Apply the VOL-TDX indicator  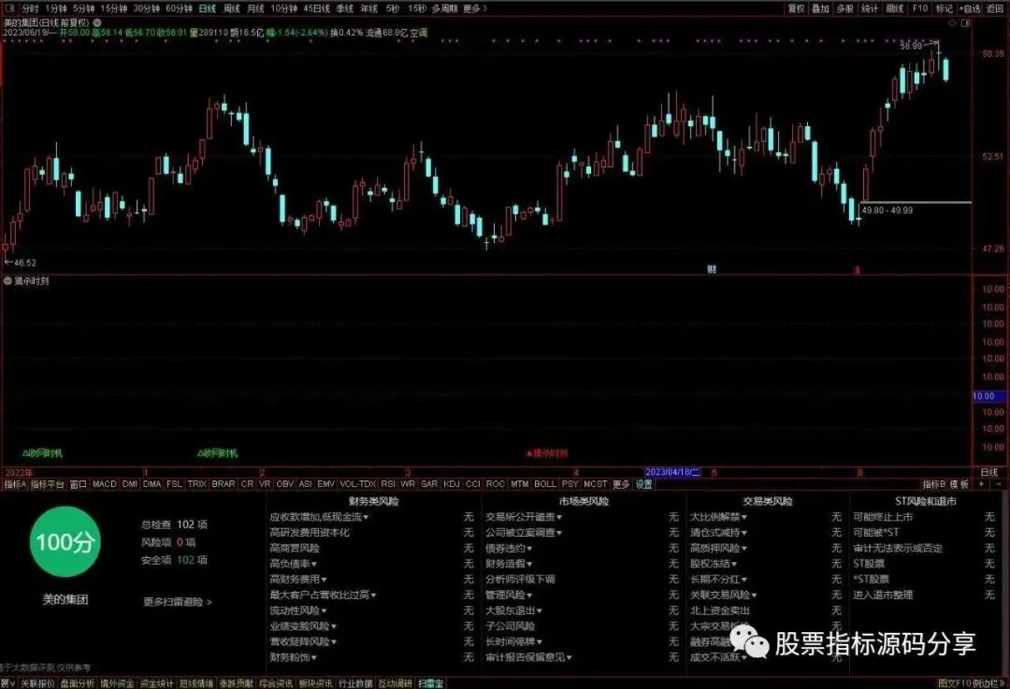click(x=357, y=483)
